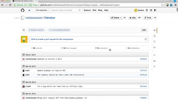This screenshot has width=178, height=100.
Task: Open the Updated to version 1.10.2 commit
Action: click(50, 59)
